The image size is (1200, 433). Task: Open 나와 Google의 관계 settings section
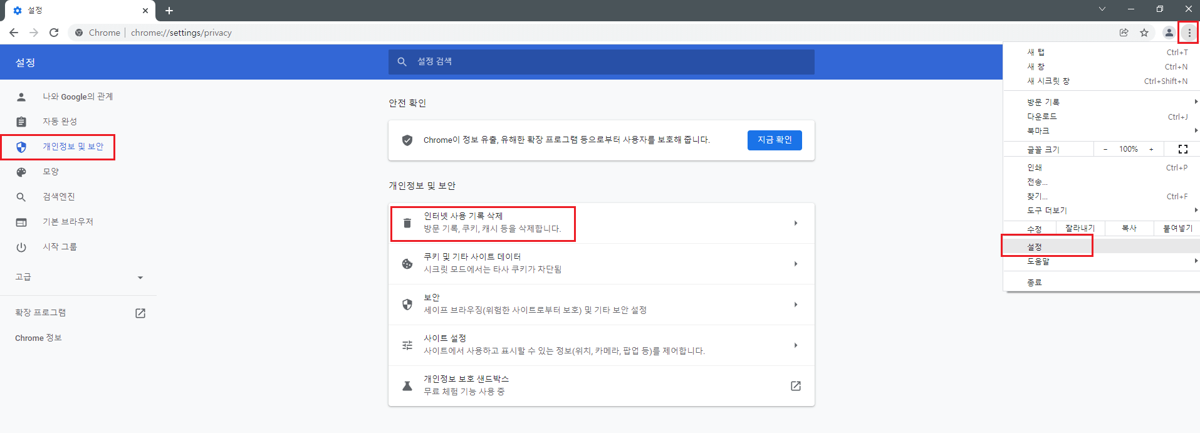pyautogui.click(x=78, y=97)
